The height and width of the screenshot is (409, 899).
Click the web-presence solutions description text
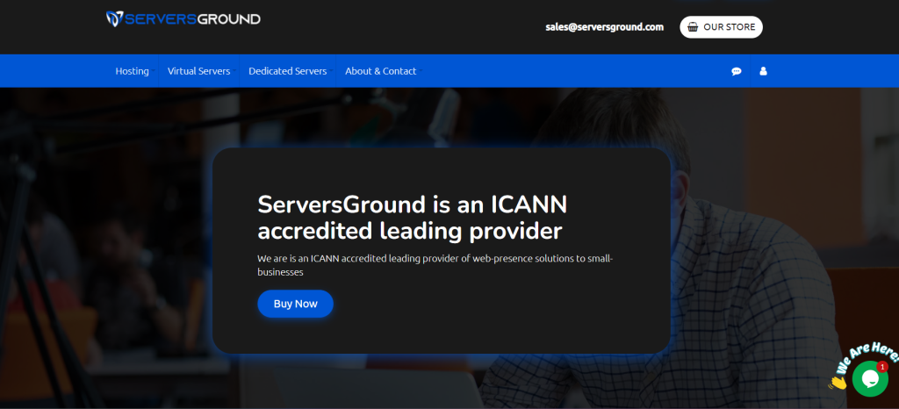coord(435,265)
